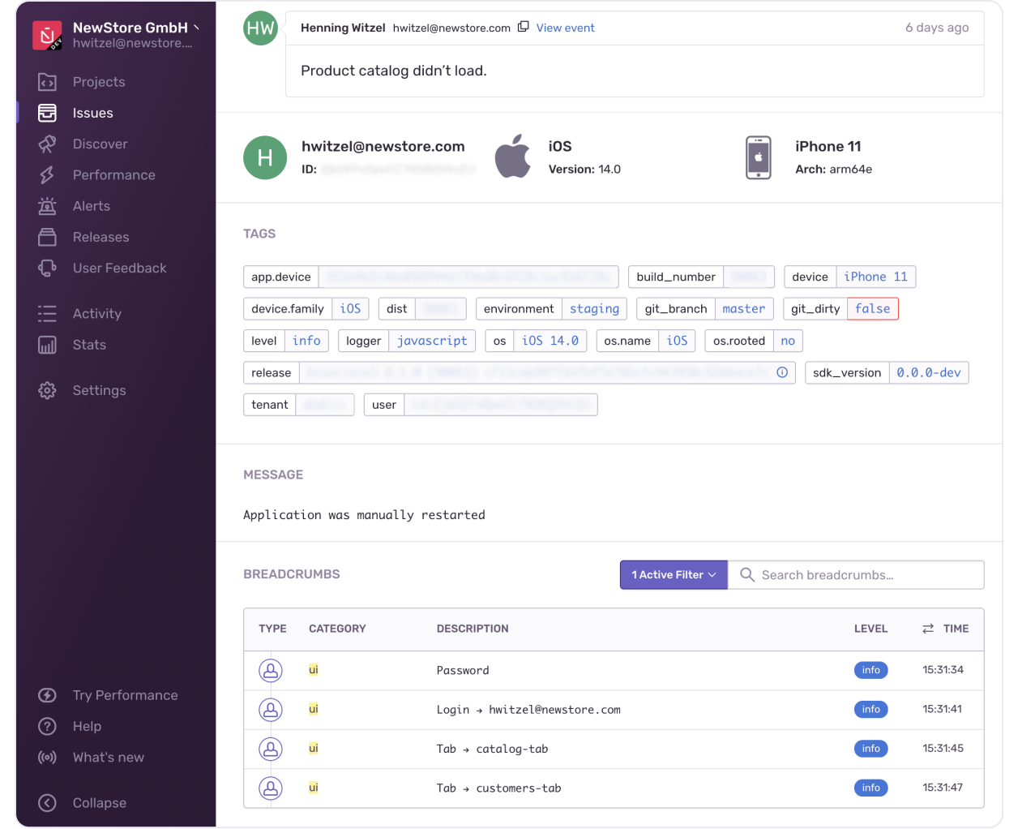Expand NewStore GmbH organization dropdown
The height and width of the screenshot is (829, 1018).
click(196, 28)
